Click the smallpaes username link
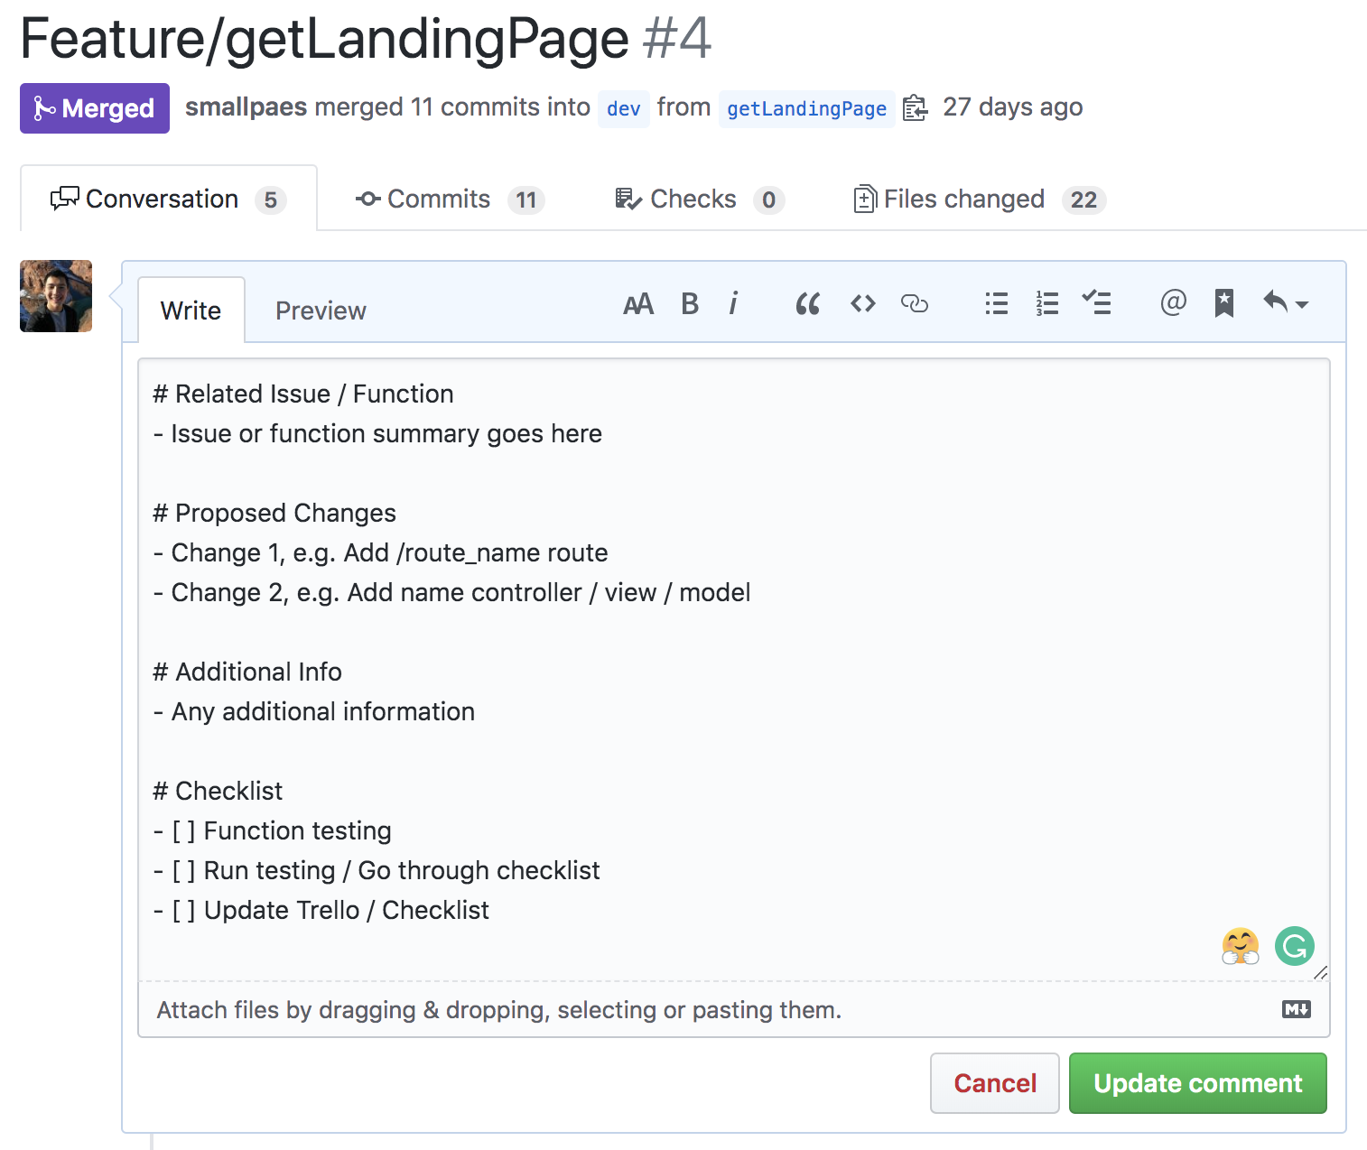Image resolution: width=1367 pixels, height=1150 pixels. pyautogui.click(x=246, y=107)
